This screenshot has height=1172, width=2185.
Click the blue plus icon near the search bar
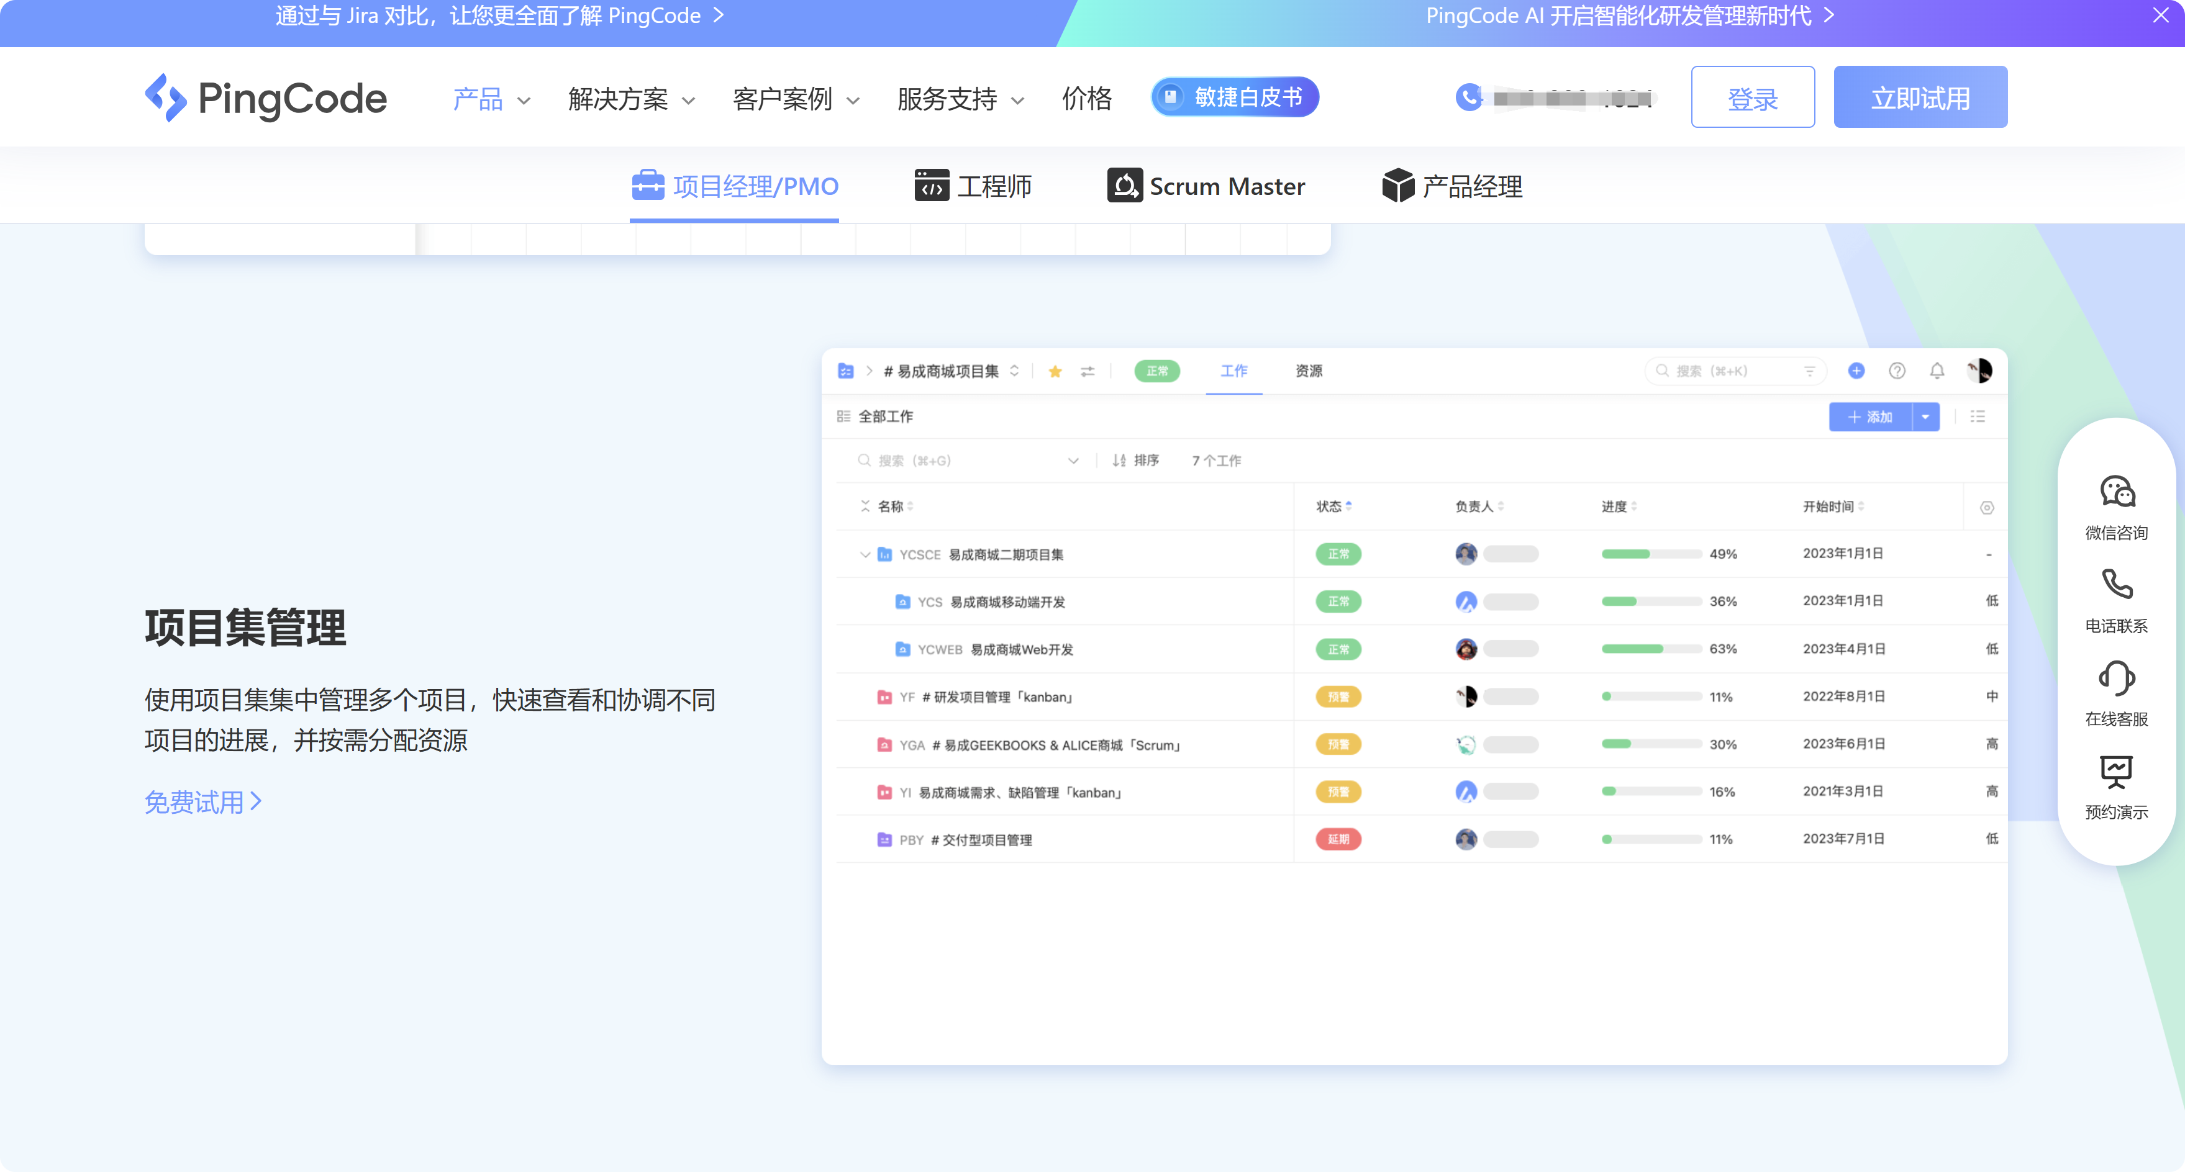click(x=1856, y=371)
